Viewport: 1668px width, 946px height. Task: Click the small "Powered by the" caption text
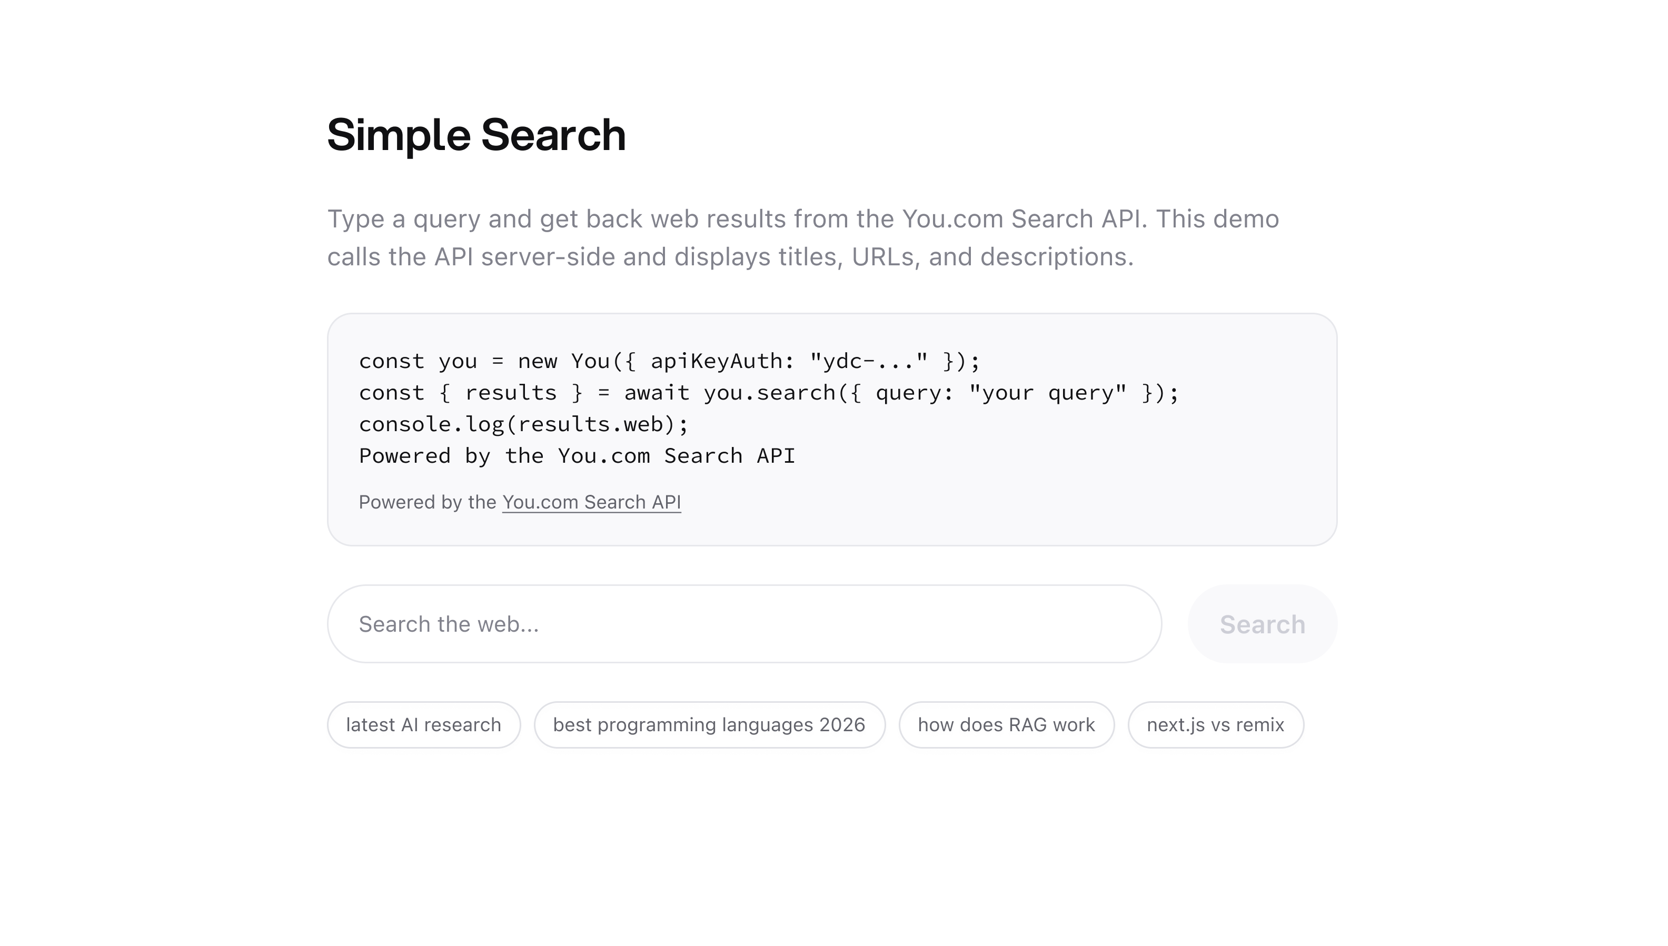[428, 502]
